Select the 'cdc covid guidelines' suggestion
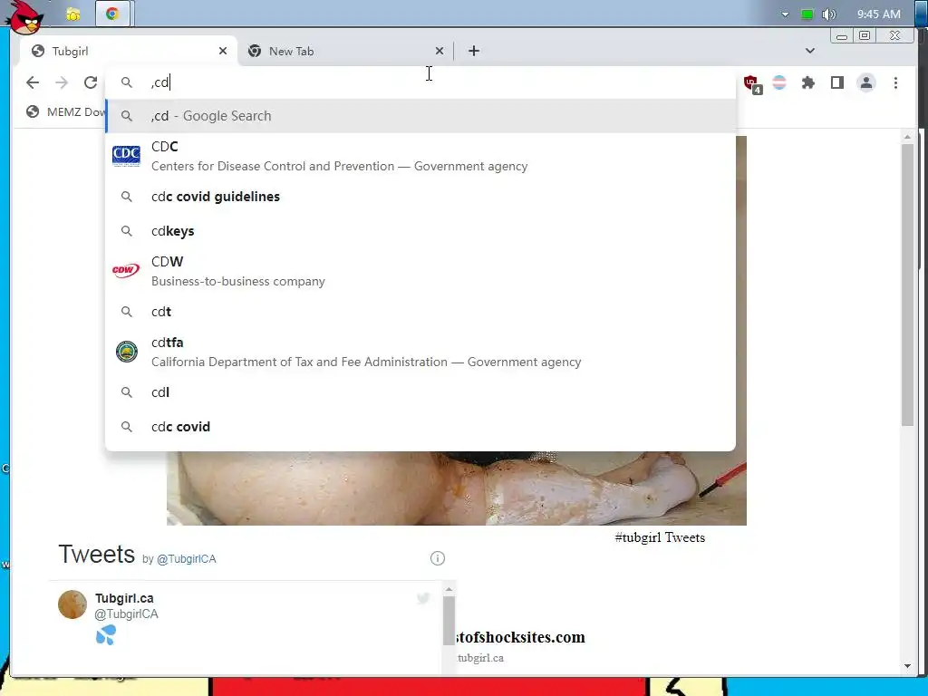This screenshot has width=928, height=696. pyautogui.click(x=420, y=197)
